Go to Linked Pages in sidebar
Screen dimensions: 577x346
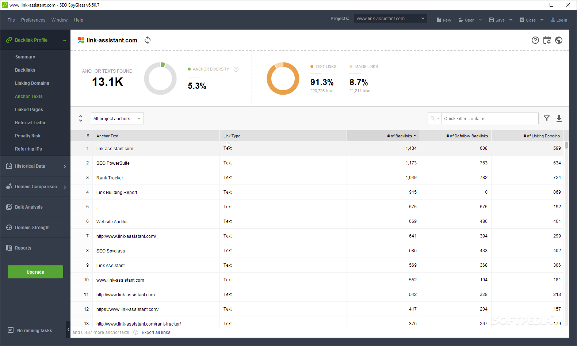coord(29,110)
